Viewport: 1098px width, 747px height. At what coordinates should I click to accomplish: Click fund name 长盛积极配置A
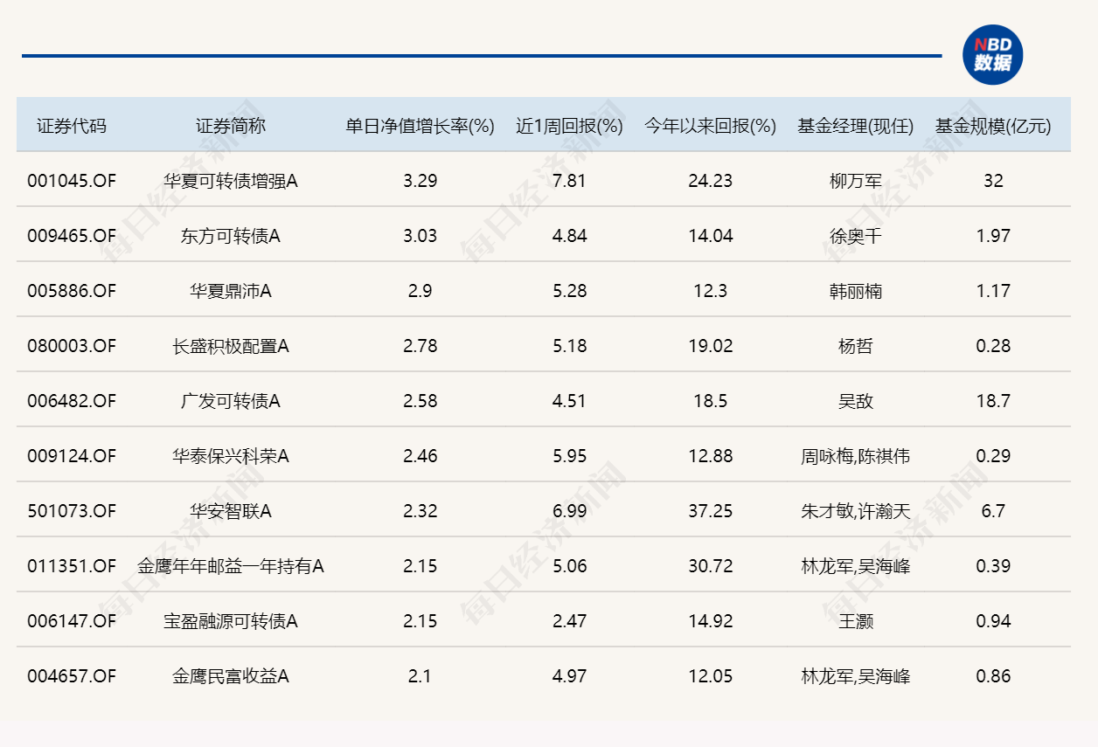[x=231, y=346]
